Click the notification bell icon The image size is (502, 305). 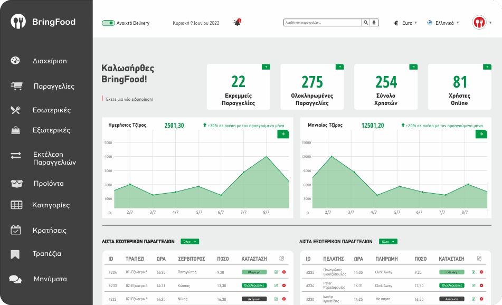[237, 23]
